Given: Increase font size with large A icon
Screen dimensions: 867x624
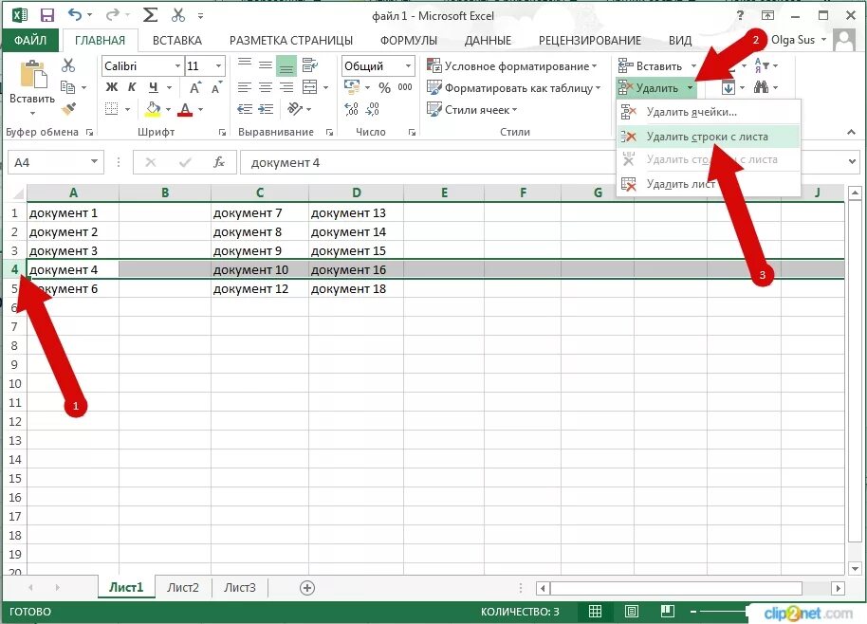Looking at the screenshot, I should tap(194, 87).
